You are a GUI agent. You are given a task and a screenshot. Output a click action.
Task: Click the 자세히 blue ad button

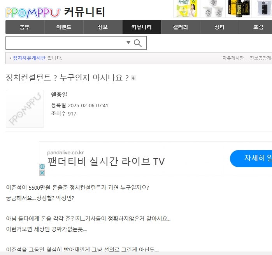coord(251,159)
